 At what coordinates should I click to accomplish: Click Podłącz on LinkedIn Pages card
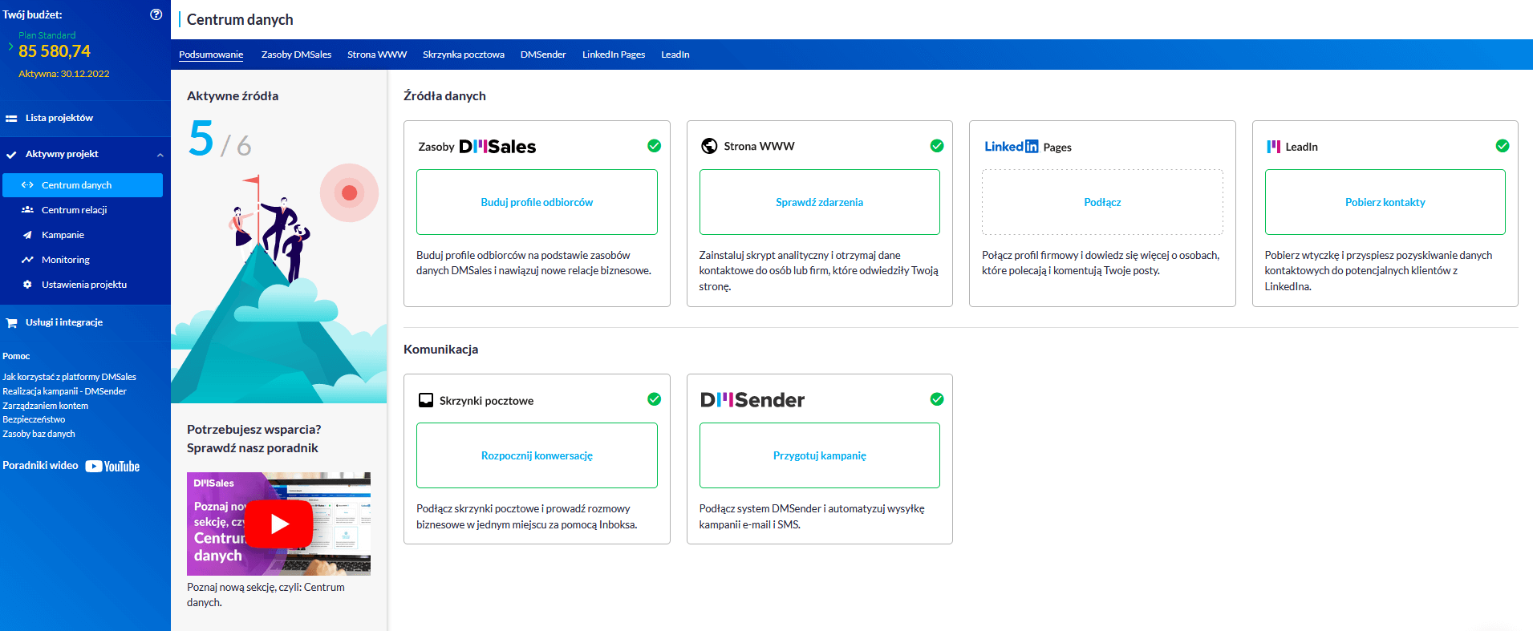click(x=1102, y=202)
